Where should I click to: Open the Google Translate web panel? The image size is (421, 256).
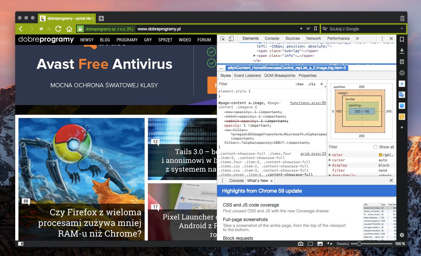click(x=402, y=95)
